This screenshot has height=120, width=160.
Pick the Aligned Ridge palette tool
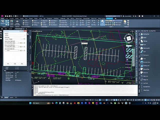pos(145,69)
